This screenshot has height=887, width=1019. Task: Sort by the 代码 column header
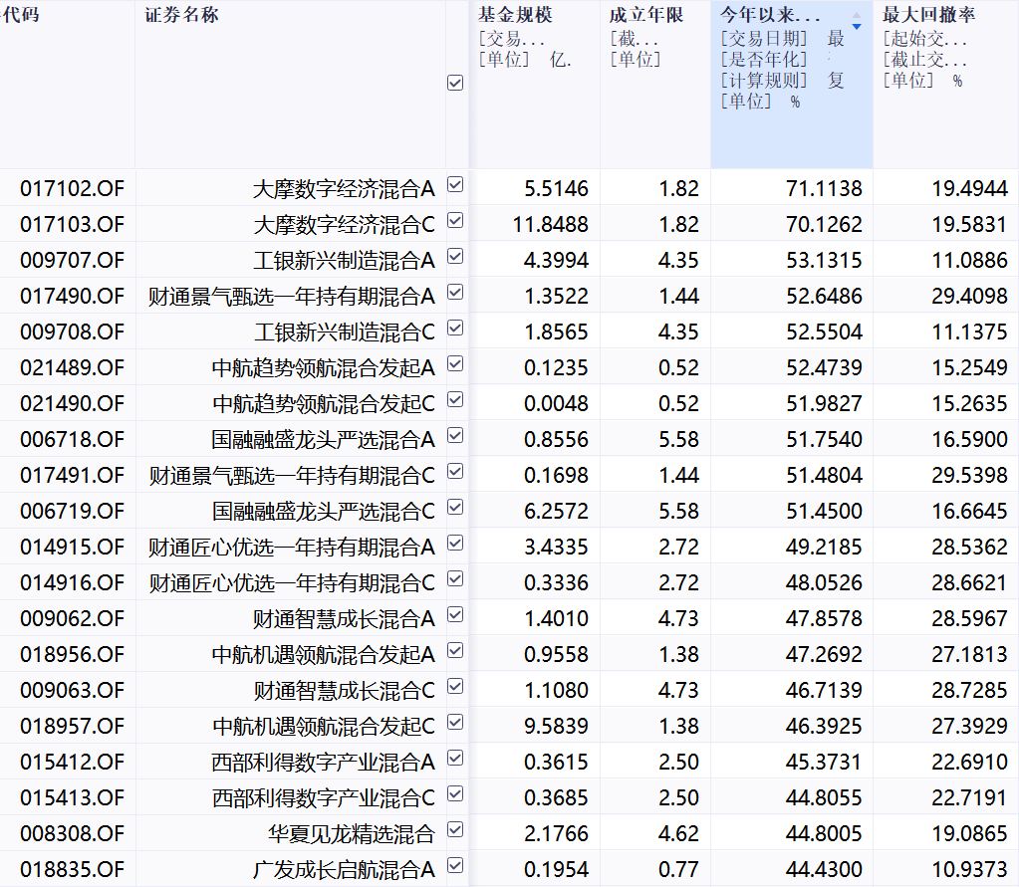pos(21,14)
